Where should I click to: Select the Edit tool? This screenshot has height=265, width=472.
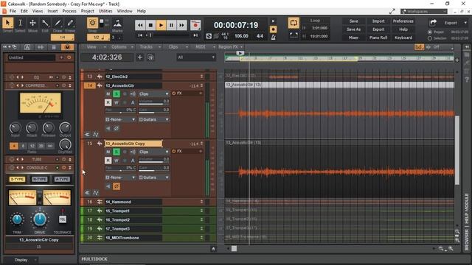(x=45, y=23)
